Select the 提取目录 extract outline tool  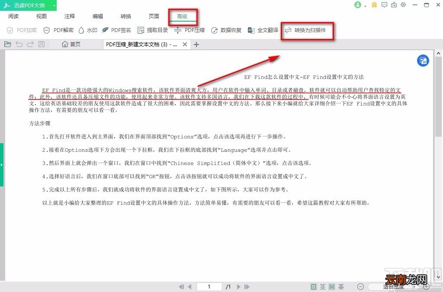pos(153,30)
